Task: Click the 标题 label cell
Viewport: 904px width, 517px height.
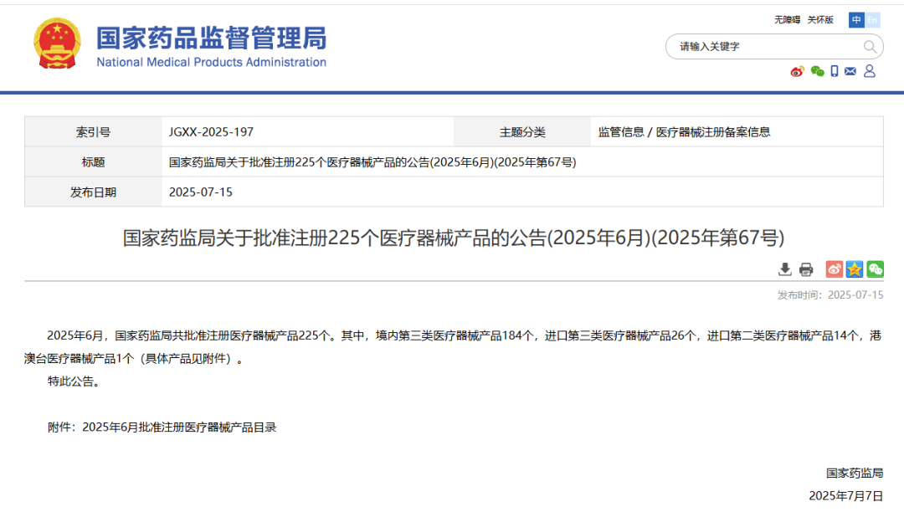Action: pyautogui.click(x=94, y=162)
